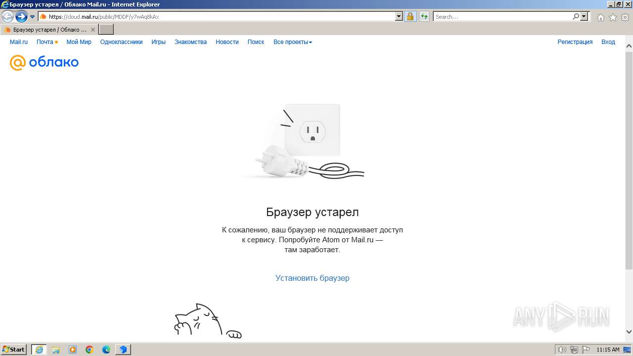633x356 pixels.
Task: Open the blue shield app in taskbar
Action: 123,350
